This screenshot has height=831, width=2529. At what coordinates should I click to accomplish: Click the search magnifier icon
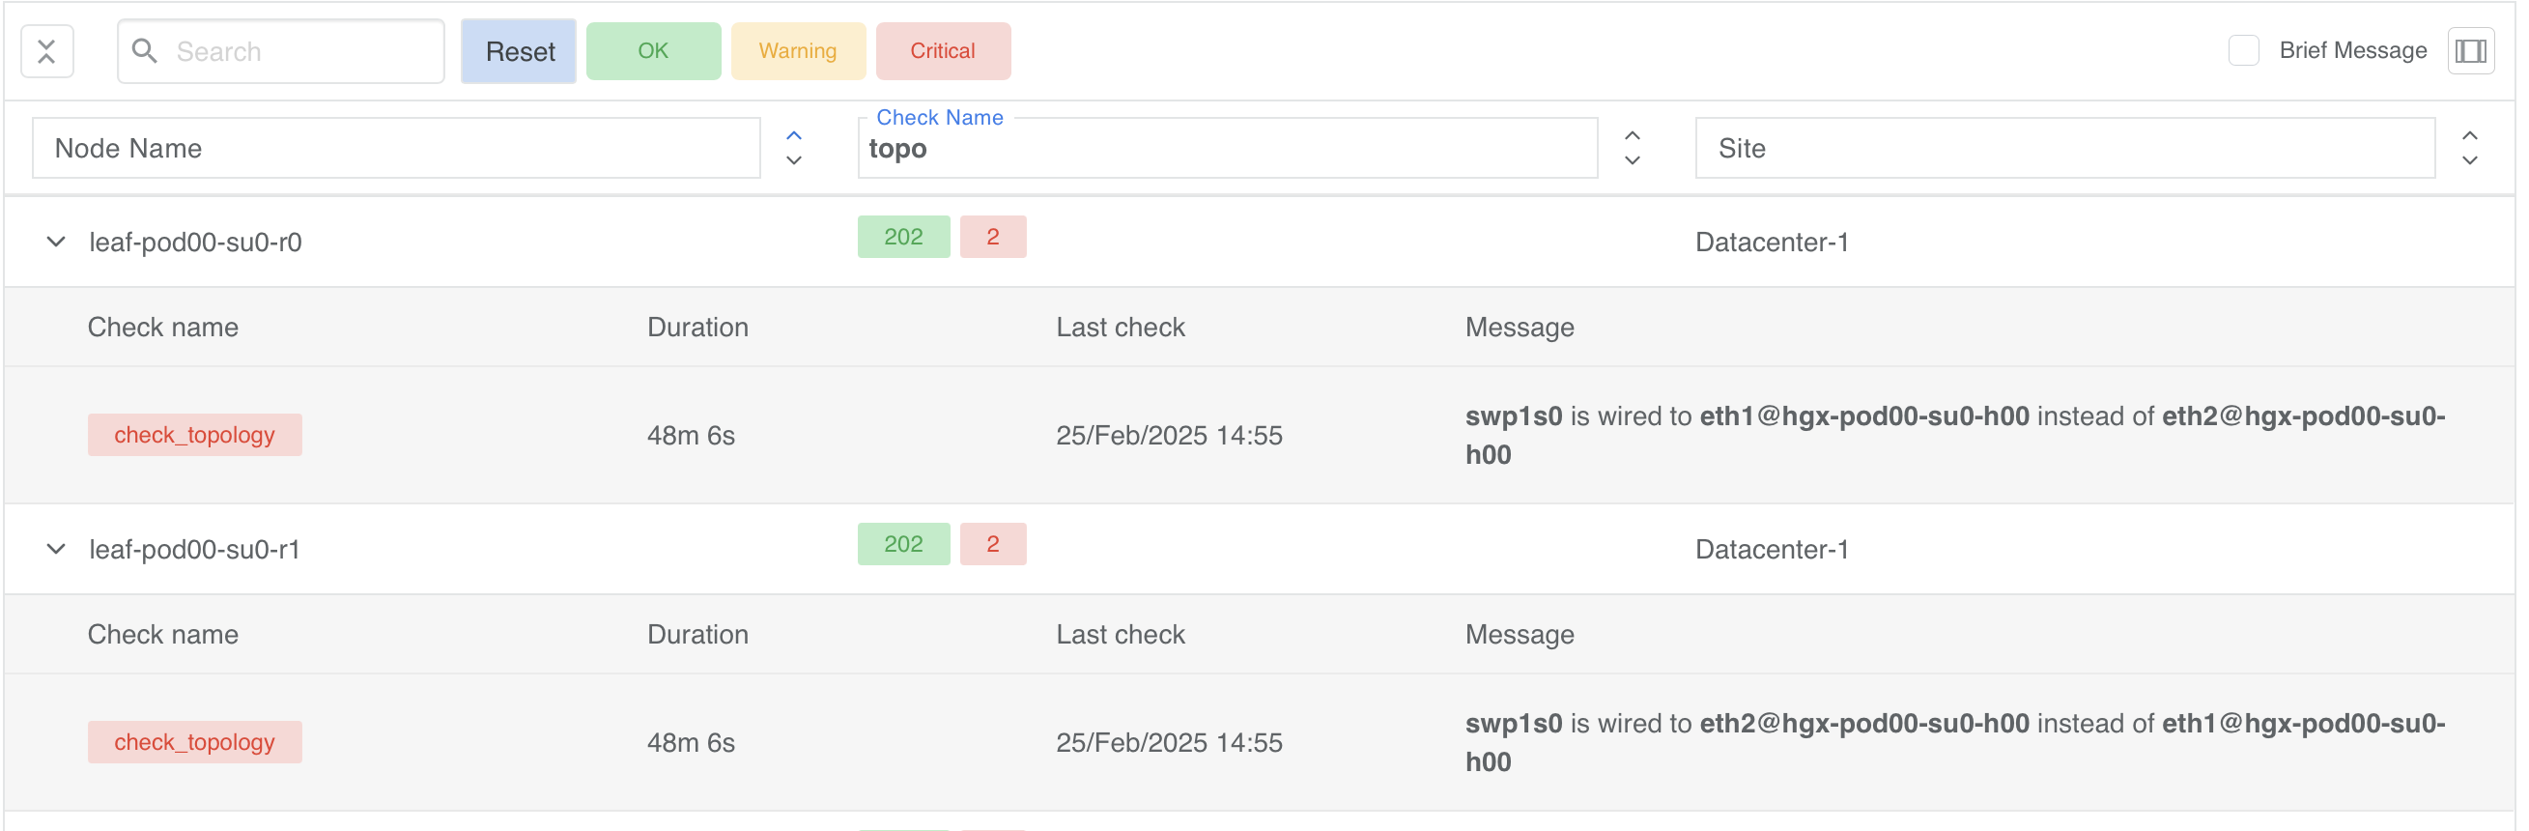(x=144, y=51)
